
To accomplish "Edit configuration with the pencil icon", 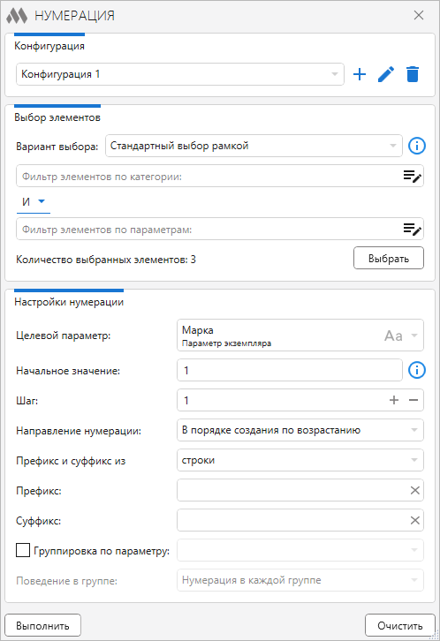I will 386,74.
